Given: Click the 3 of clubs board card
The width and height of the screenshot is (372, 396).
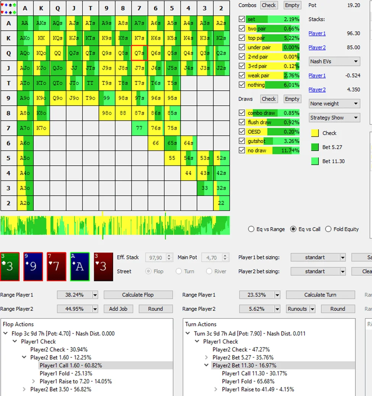Looking at the screenshot, I should pyautogui.click(x=10, y=266).
